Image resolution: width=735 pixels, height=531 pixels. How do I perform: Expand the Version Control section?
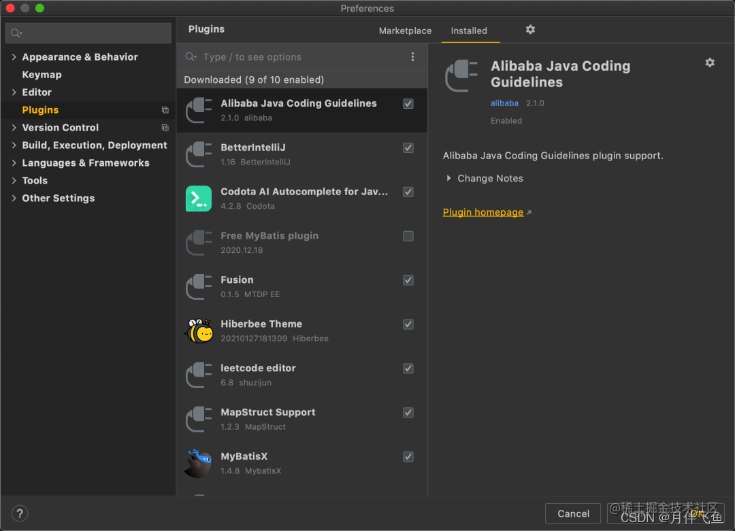[14, 127]
